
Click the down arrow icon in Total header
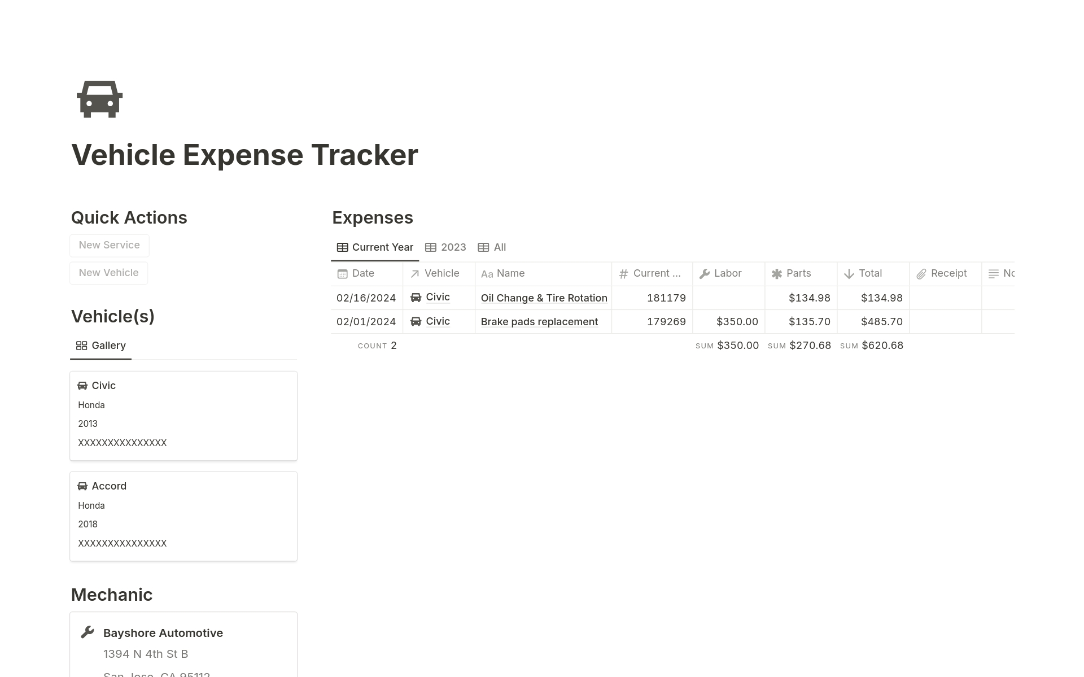(849, 274)
